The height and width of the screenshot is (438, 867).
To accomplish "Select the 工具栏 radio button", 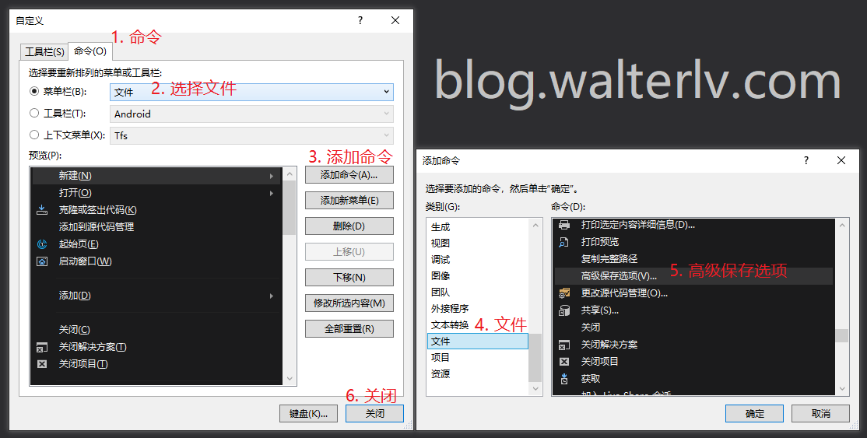I will tap(34, 114).
